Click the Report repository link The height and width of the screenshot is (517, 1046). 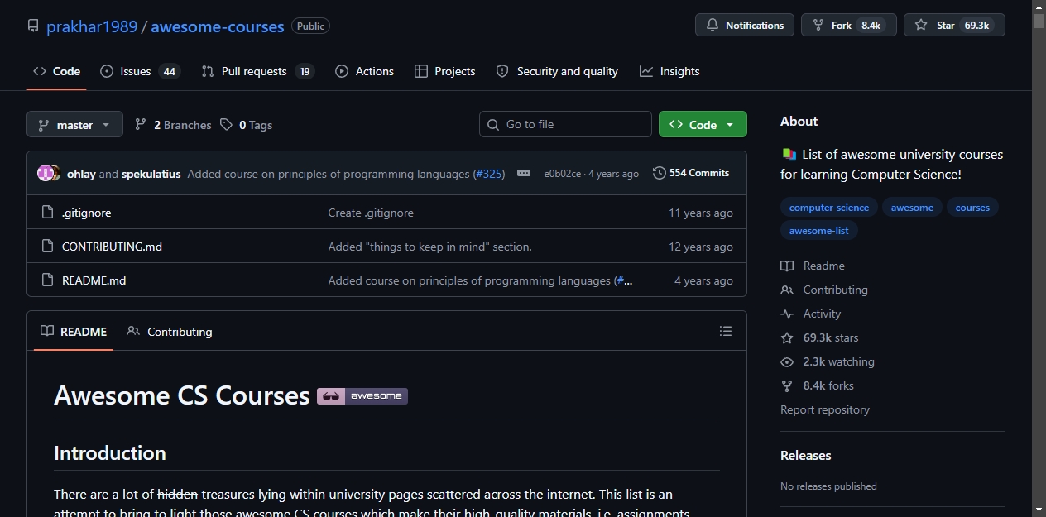[x=825, y=409]
